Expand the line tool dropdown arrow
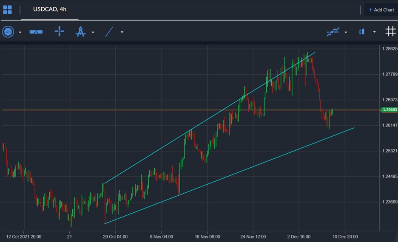Viewport: 398px width, 242px height. [122, 32]
